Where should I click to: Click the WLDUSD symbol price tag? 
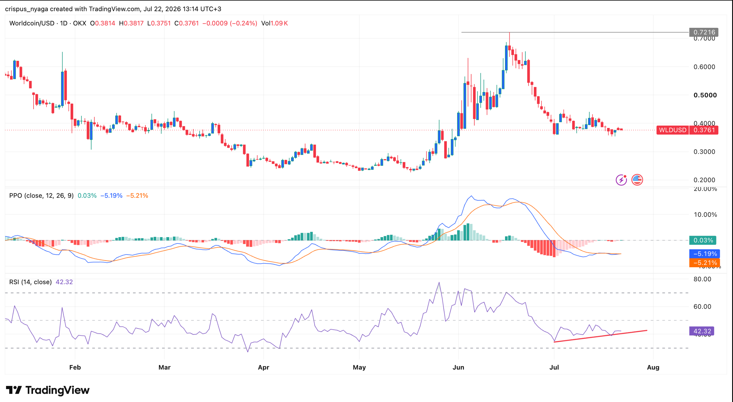click(x=672, y=130)
